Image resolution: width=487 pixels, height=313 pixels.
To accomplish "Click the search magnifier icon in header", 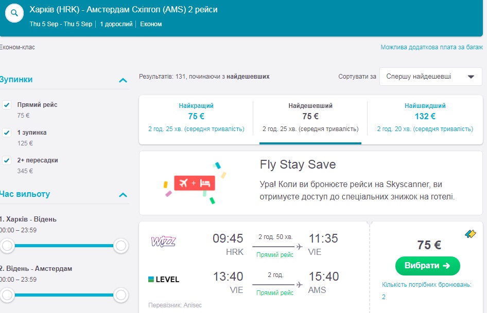I will 15,12.
